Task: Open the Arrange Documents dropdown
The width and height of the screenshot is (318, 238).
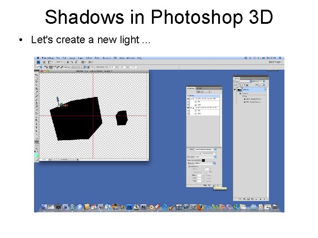Action: click(x=83, y=62)
